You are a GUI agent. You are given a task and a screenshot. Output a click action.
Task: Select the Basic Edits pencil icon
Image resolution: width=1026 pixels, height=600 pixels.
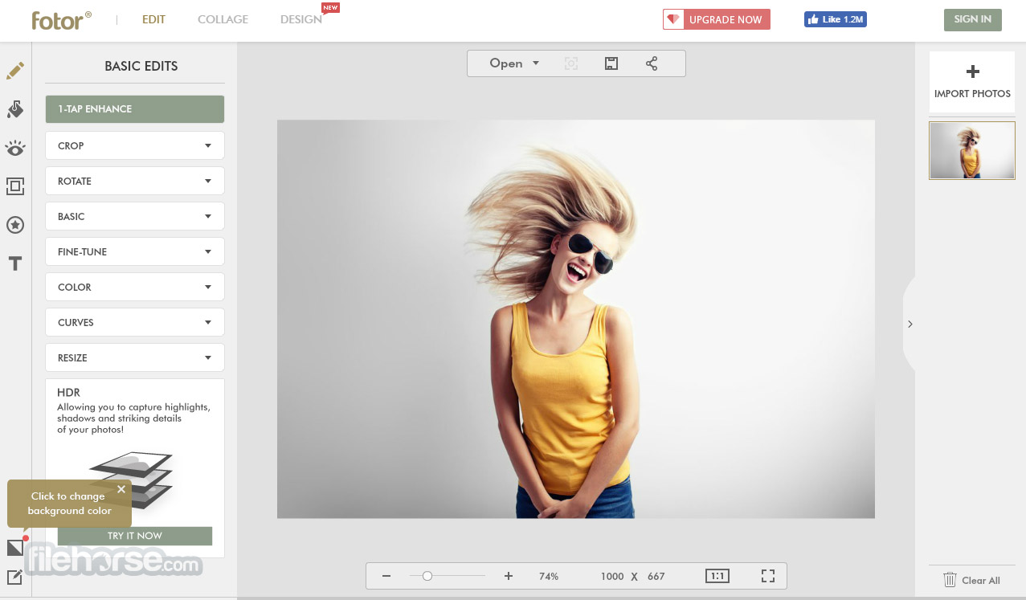(x=15, y=71)
